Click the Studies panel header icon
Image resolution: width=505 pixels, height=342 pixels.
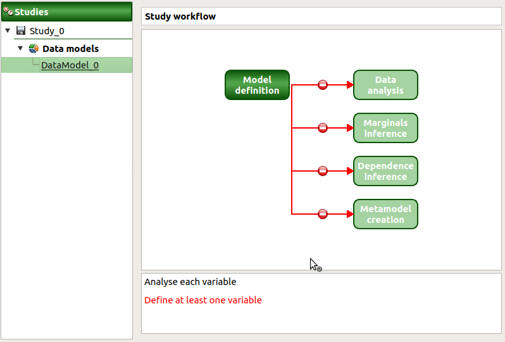pyautogui.click(x=8, y=11)
